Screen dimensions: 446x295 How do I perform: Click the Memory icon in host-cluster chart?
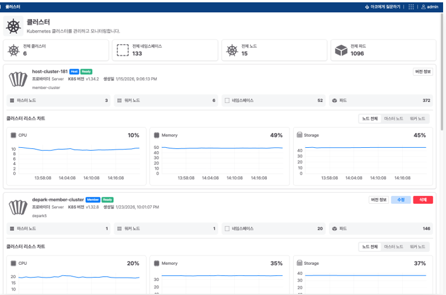pyautogui.click(x=156, y=135)
